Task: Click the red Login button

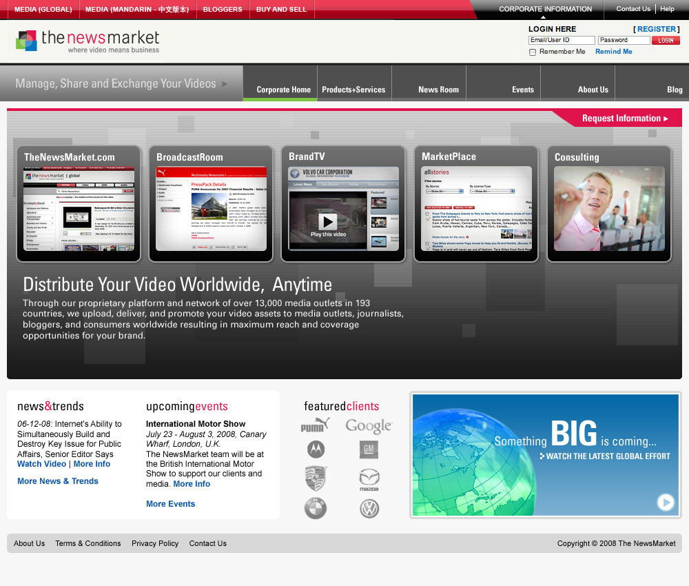Action: [x=666, y=41]
